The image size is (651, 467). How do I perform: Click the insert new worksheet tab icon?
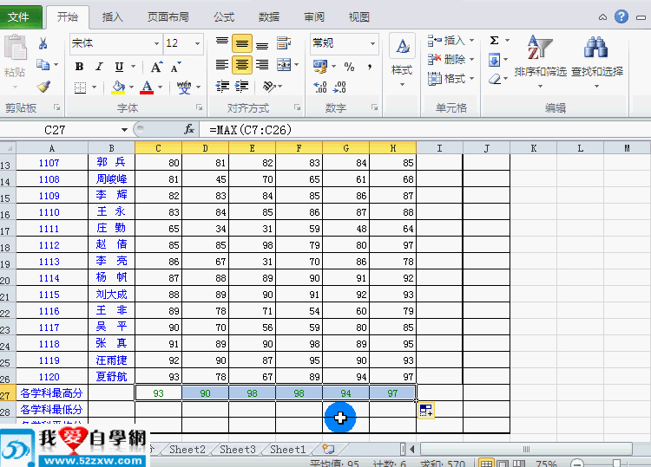[x=328, y=449]
